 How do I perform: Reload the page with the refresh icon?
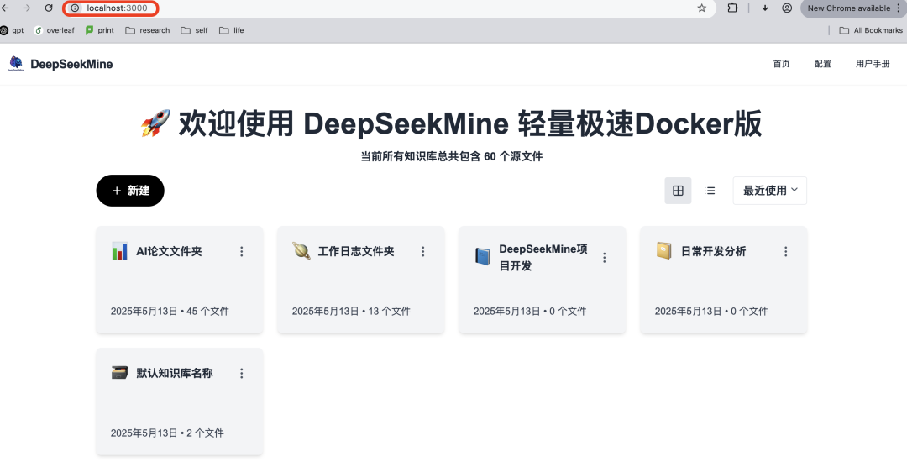tap(49, 8)
